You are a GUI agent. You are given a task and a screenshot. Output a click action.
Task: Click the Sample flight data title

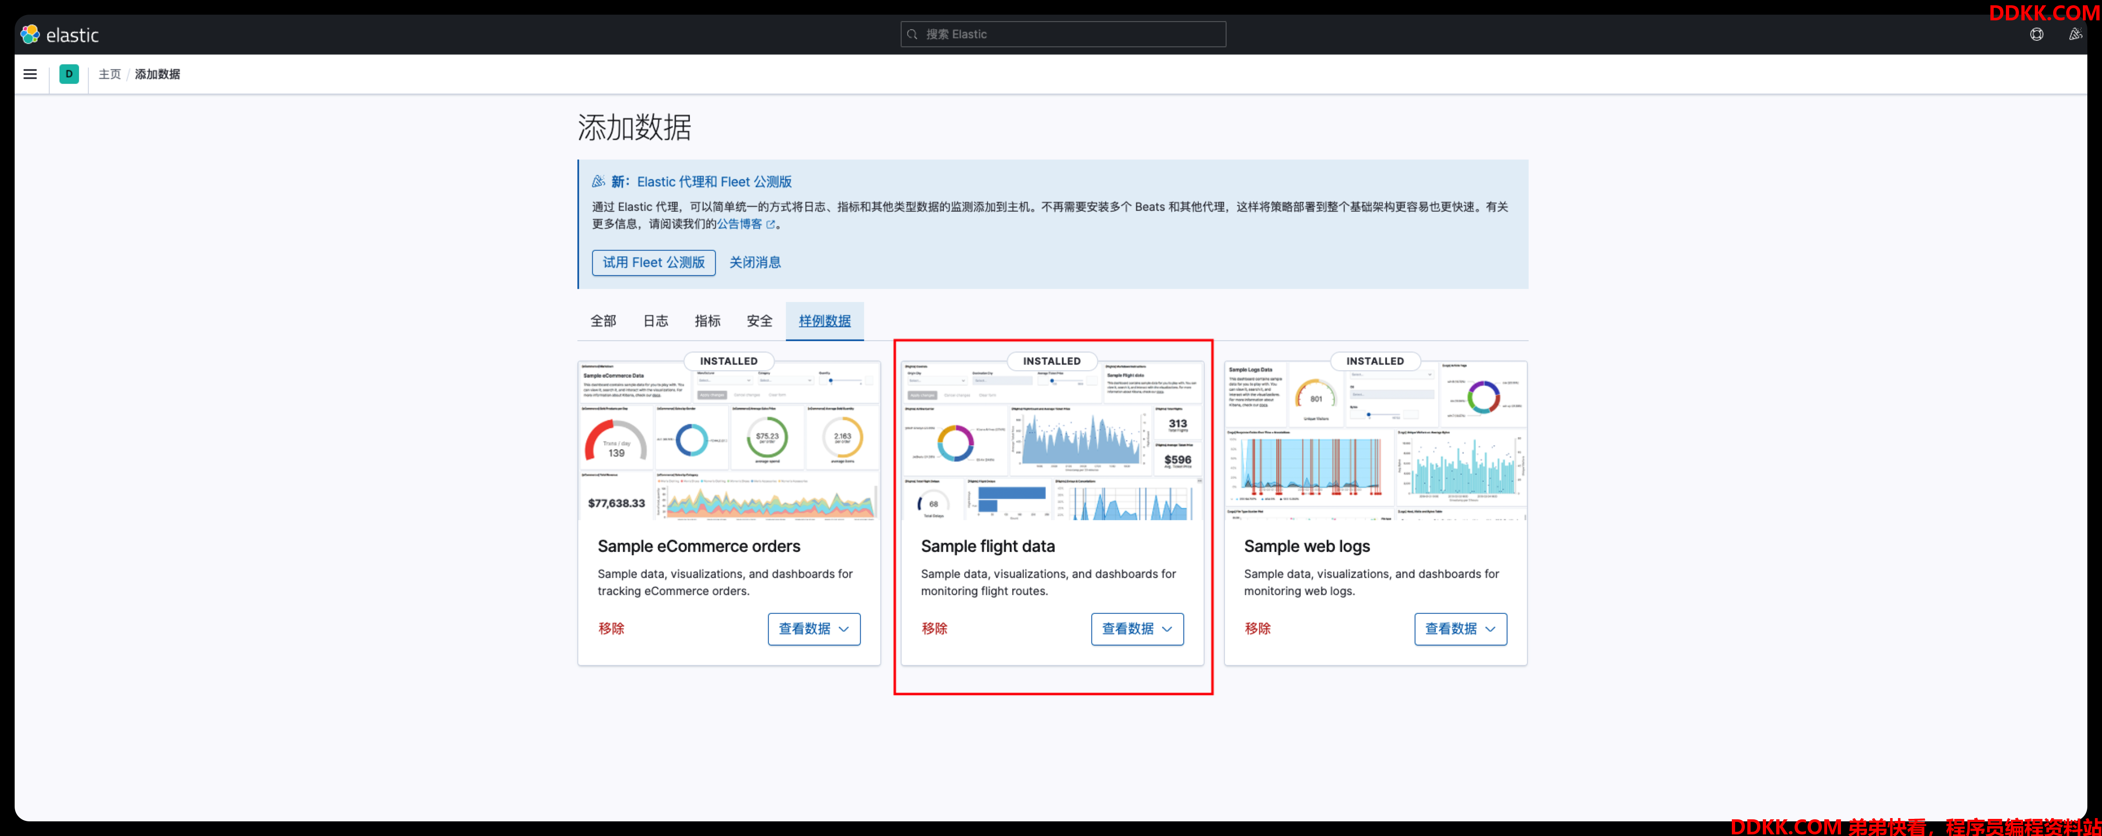987,547
